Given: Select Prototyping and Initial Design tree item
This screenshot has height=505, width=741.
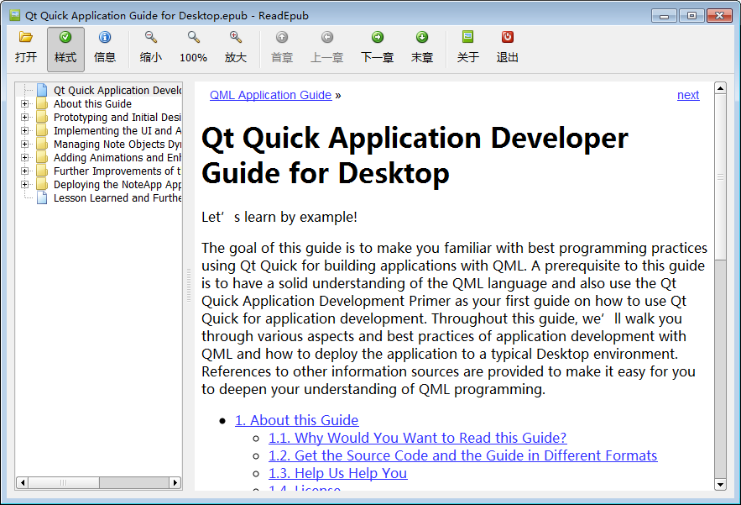Looking at the screenshot, I should (x=117, y=117).
